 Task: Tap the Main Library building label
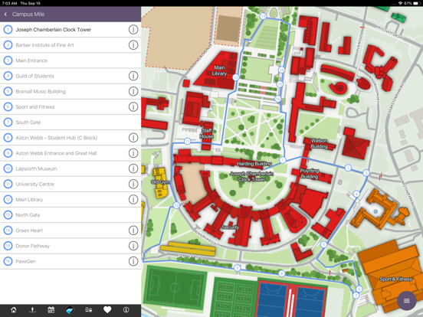point(219,70)
